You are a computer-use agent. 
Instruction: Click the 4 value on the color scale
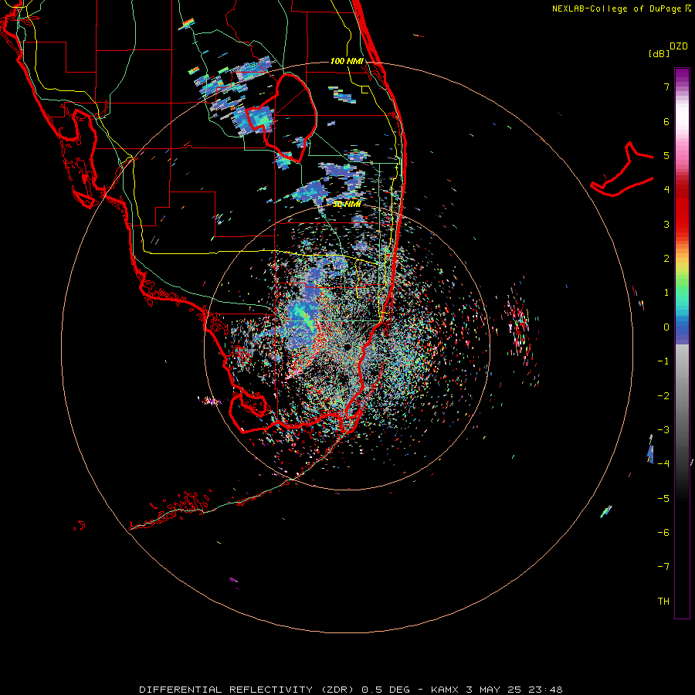coord(666,190)
